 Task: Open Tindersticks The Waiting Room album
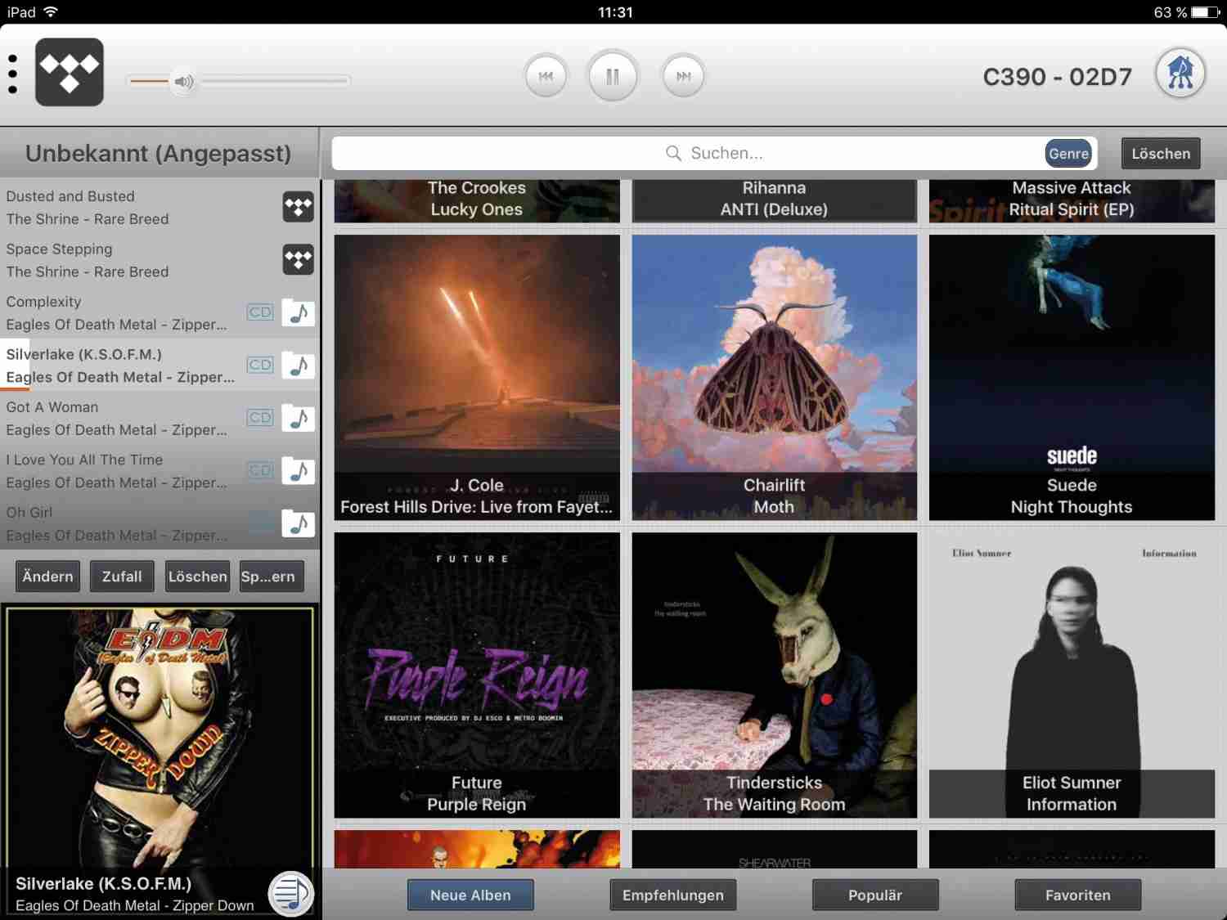774,675
